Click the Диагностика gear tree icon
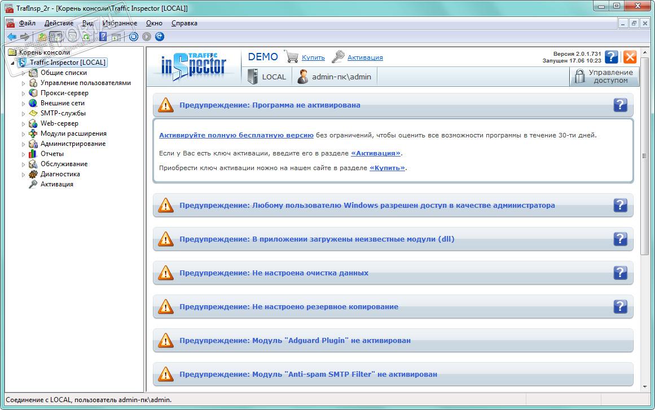655x410 pixels. [33, 175]
